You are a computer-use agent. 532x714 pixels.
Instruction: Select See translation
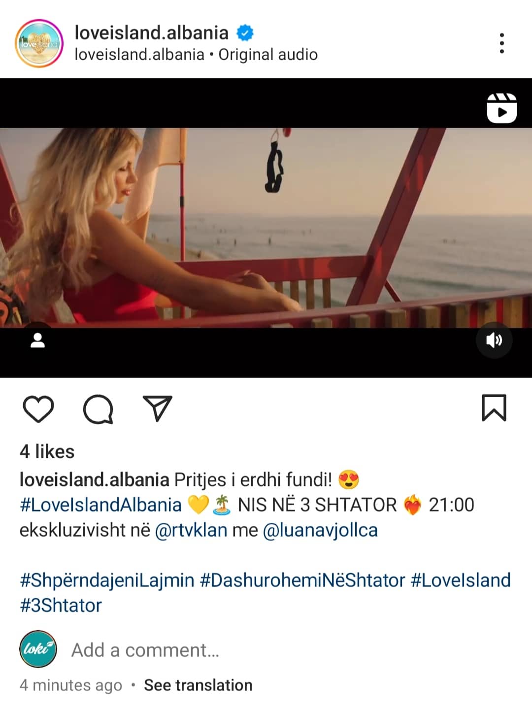click(198, 685)
